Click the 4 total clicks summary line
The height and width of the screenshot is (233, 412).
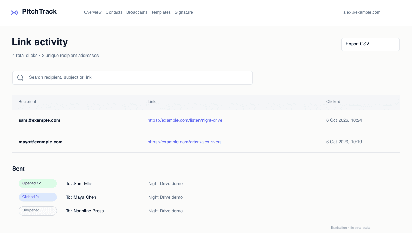click(56, 56)
